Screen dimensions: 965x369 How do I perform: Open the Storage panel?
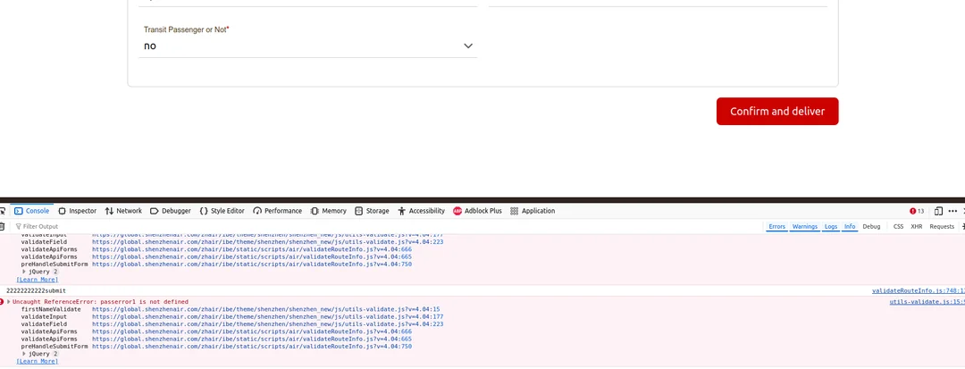372,211
